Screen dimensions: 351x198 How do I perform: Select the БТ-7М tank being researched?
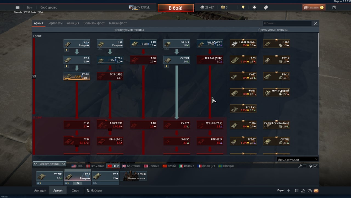tap(77, 76)
